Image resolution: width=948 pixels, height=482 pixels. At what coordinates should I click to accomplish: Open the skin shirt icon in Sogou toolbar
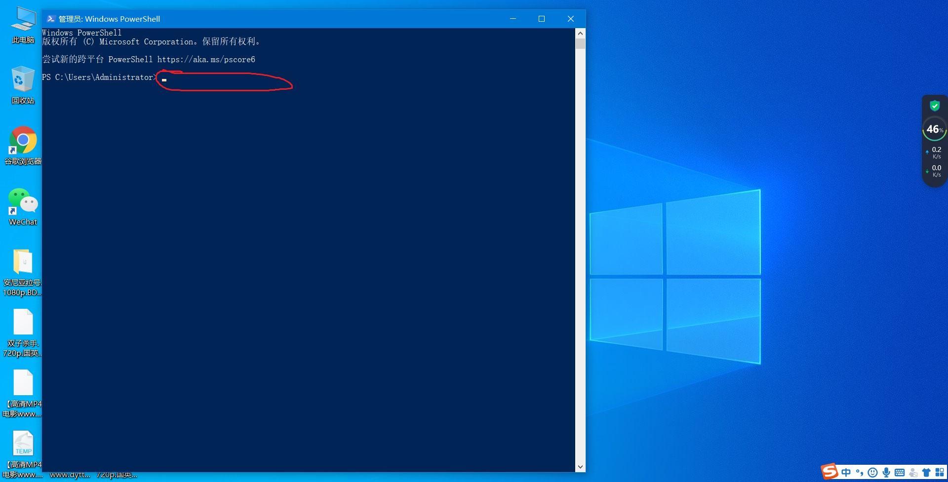pyautogui.click(x=926, y=473)
